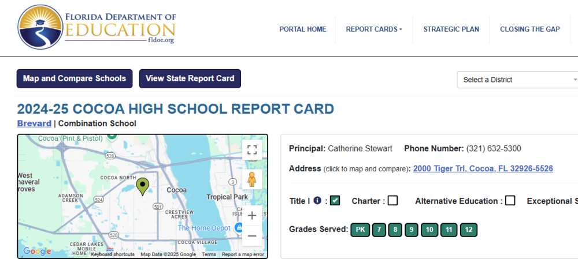The image size is (578, 259).
Task: Zoom in on the map
Action: pos(252,216)
